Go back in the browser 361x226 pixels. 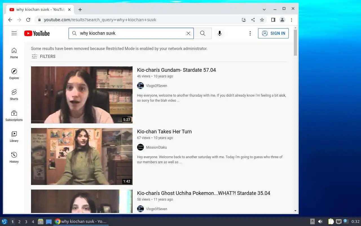(x=10, y=20)
